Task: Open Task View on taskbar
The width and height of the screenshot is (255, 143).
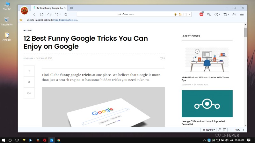Action: tap(17, 140)
